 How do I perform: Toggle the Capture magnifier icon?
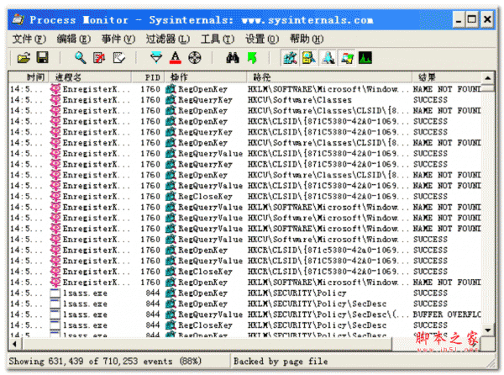point(81,58)
